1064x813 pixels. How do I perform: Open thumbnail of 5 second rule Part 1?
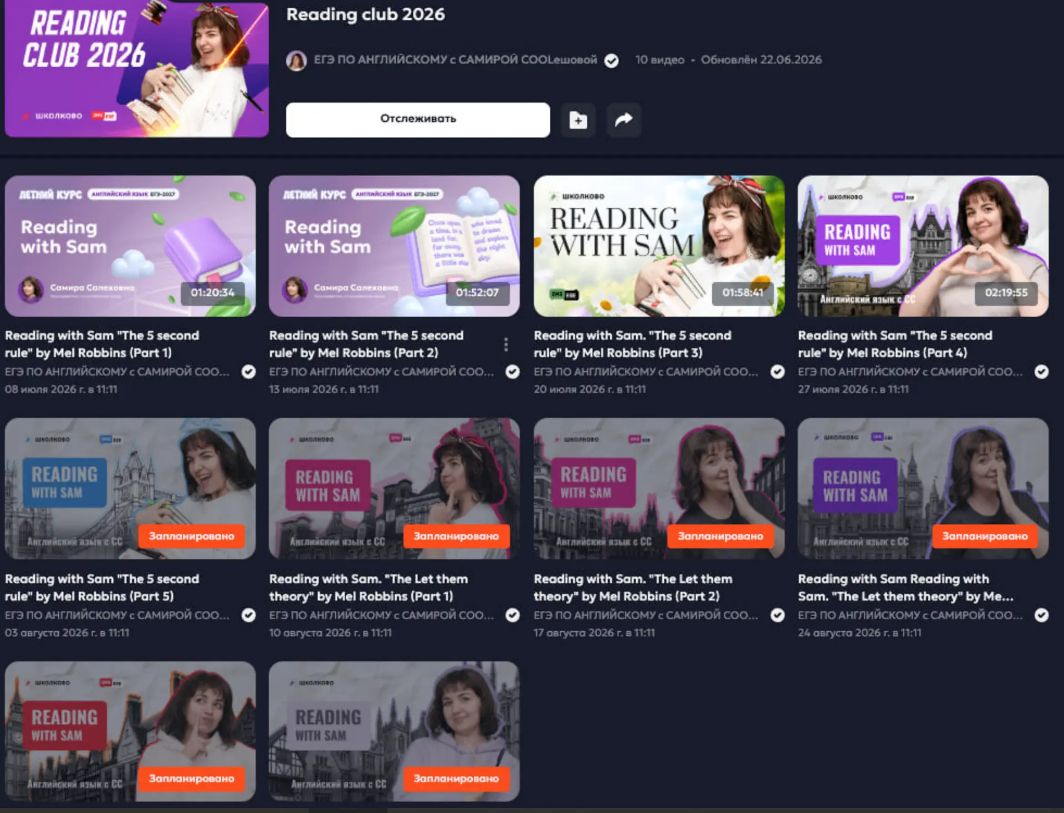(130, 246)
